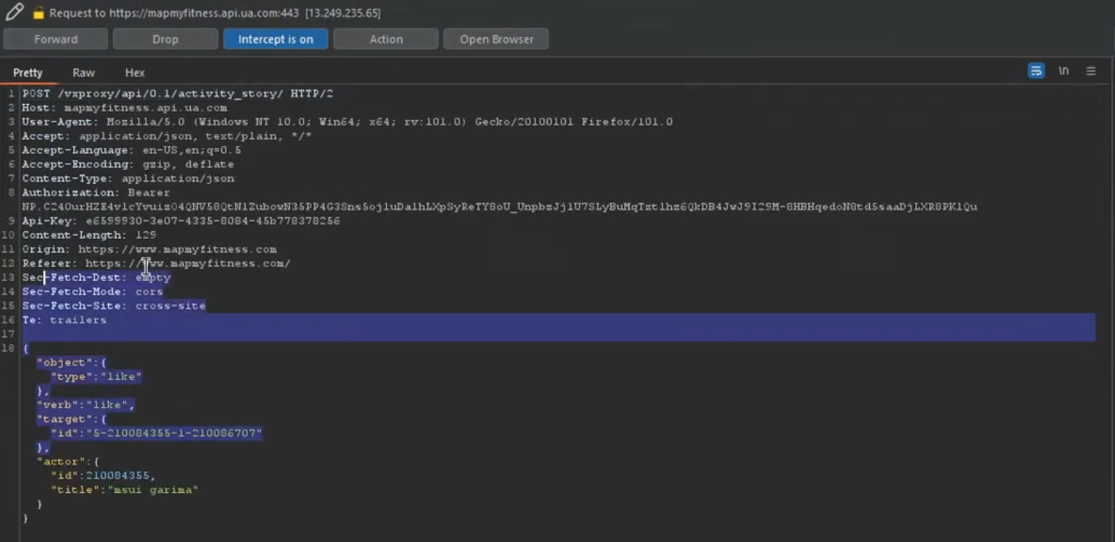Click the Content-Length: 129 line
This screenshot has width=1115, height=542.
point(89,235)
